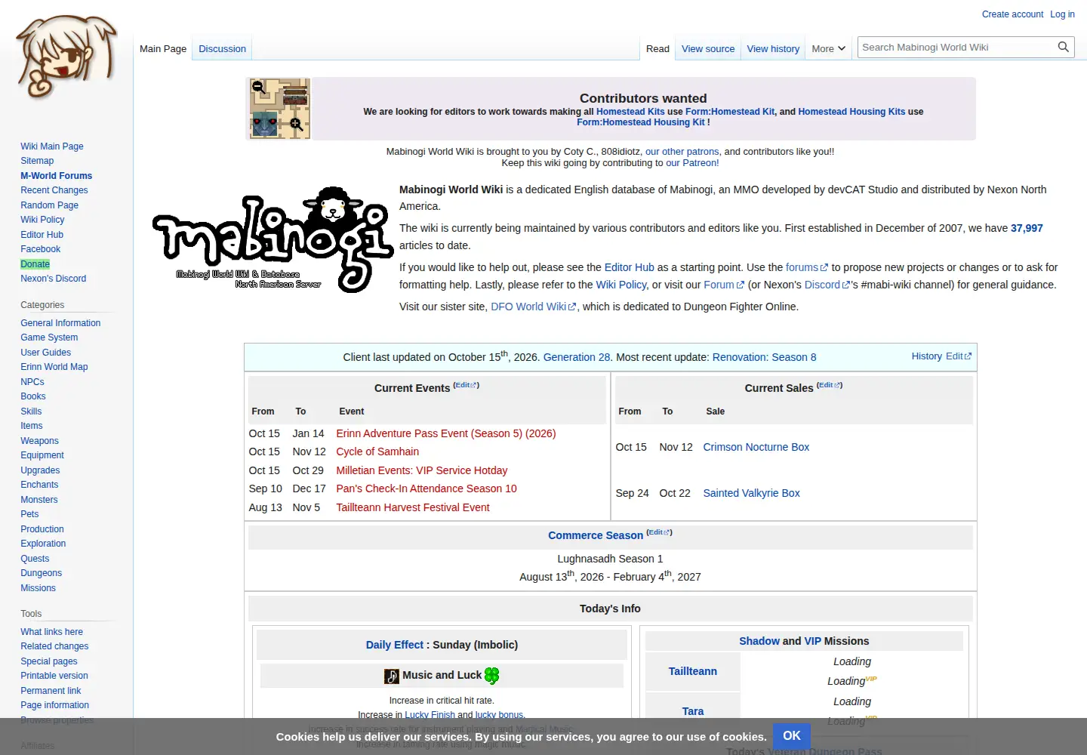
Task: Open the Dungeons category
Action: 42,573
